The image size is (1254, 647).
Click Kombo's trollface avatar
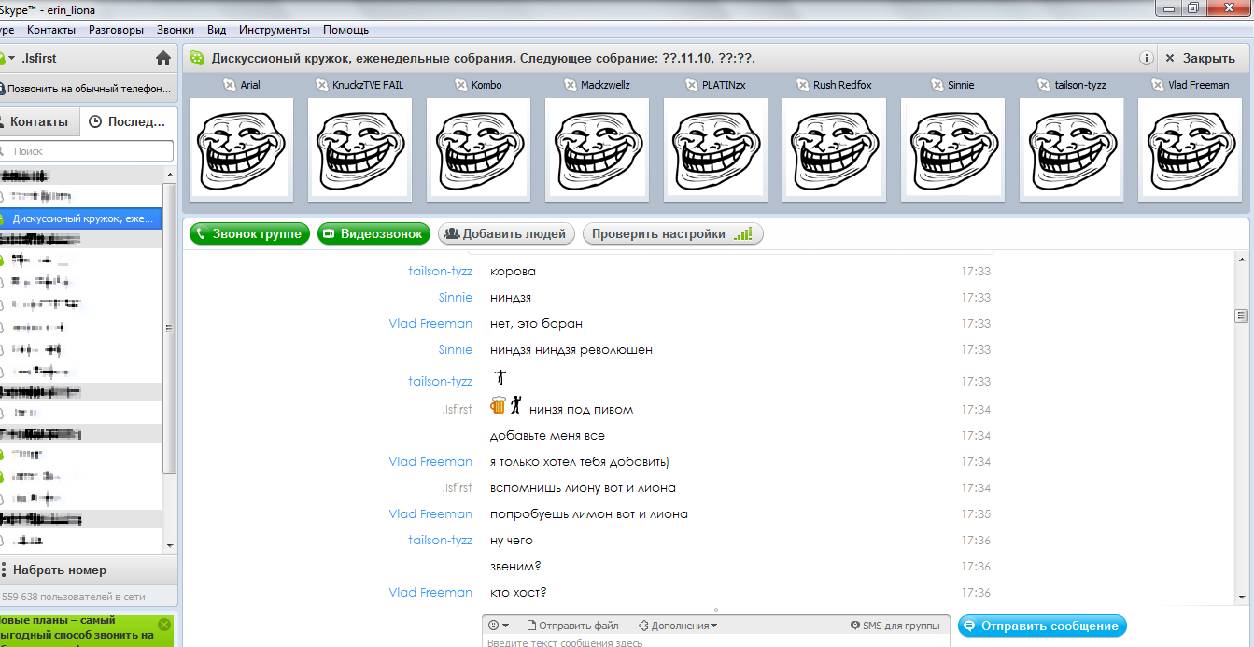click(478, 149)
